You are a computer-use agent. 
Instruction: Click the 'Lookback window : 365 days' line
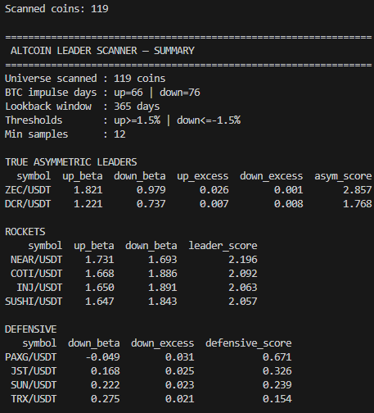click(x=83, y=107)
